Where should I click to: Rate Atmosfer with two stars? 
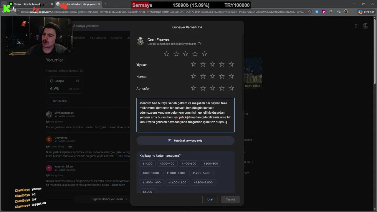[x=203, y=88]
